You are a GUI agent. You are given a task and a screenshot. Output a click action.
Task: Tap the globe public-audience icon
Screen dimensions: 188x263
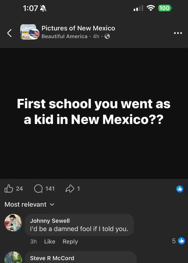coord(107,36)
